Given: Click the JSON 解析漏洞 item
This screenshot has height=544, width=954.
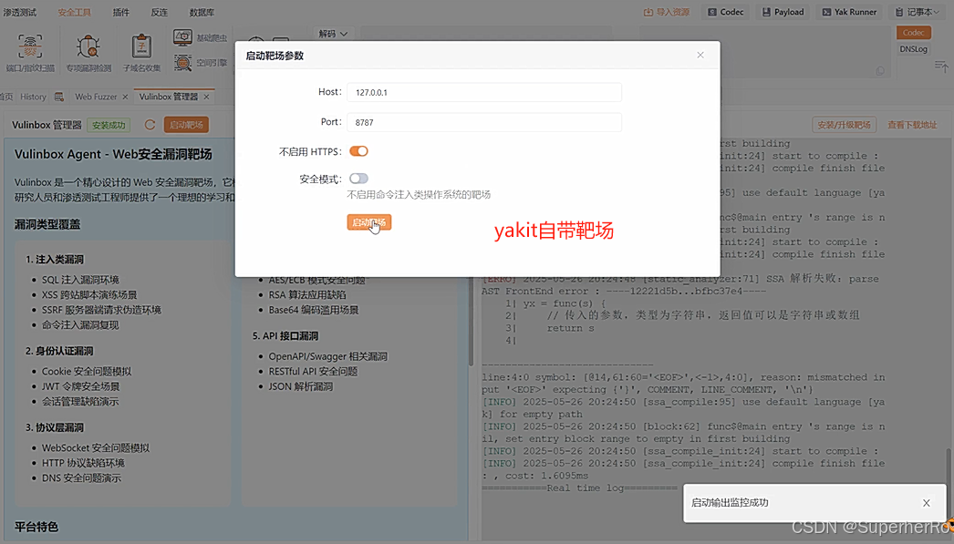Looking at the screenshot, I should click(301, 386).
